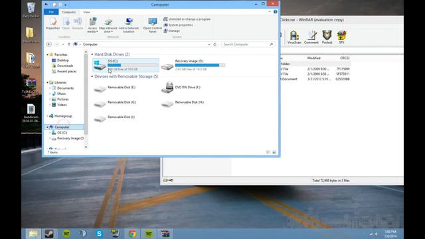Click the OS (C:) usage bar
The height and width of the screenshot is (239, 425).
(x=133, y=65)
